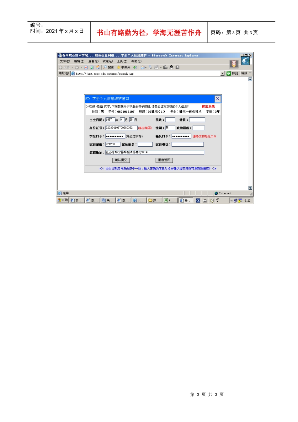Click the blue bird logo icon

246,61
